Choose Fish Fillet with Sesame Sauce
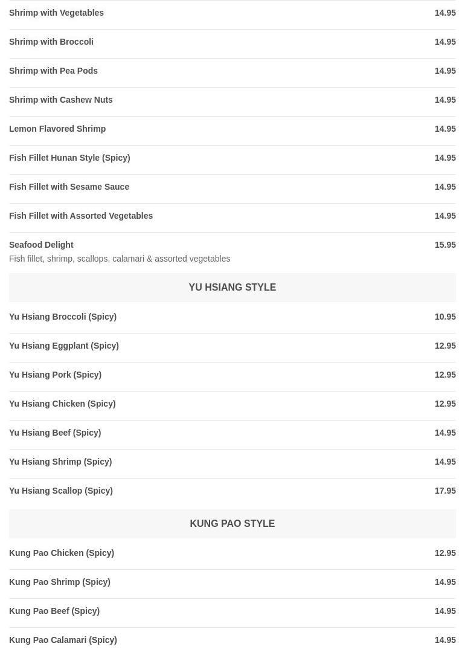 [232, 187]
